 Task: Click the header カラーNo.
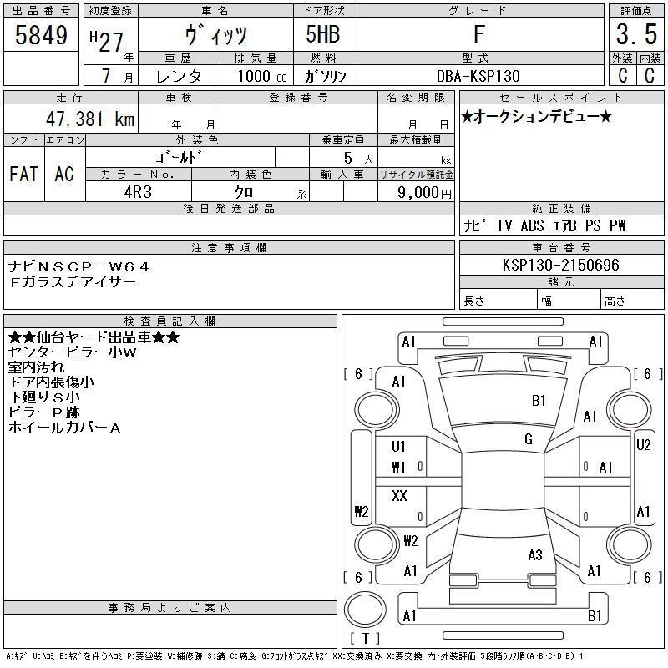(138, 175)
